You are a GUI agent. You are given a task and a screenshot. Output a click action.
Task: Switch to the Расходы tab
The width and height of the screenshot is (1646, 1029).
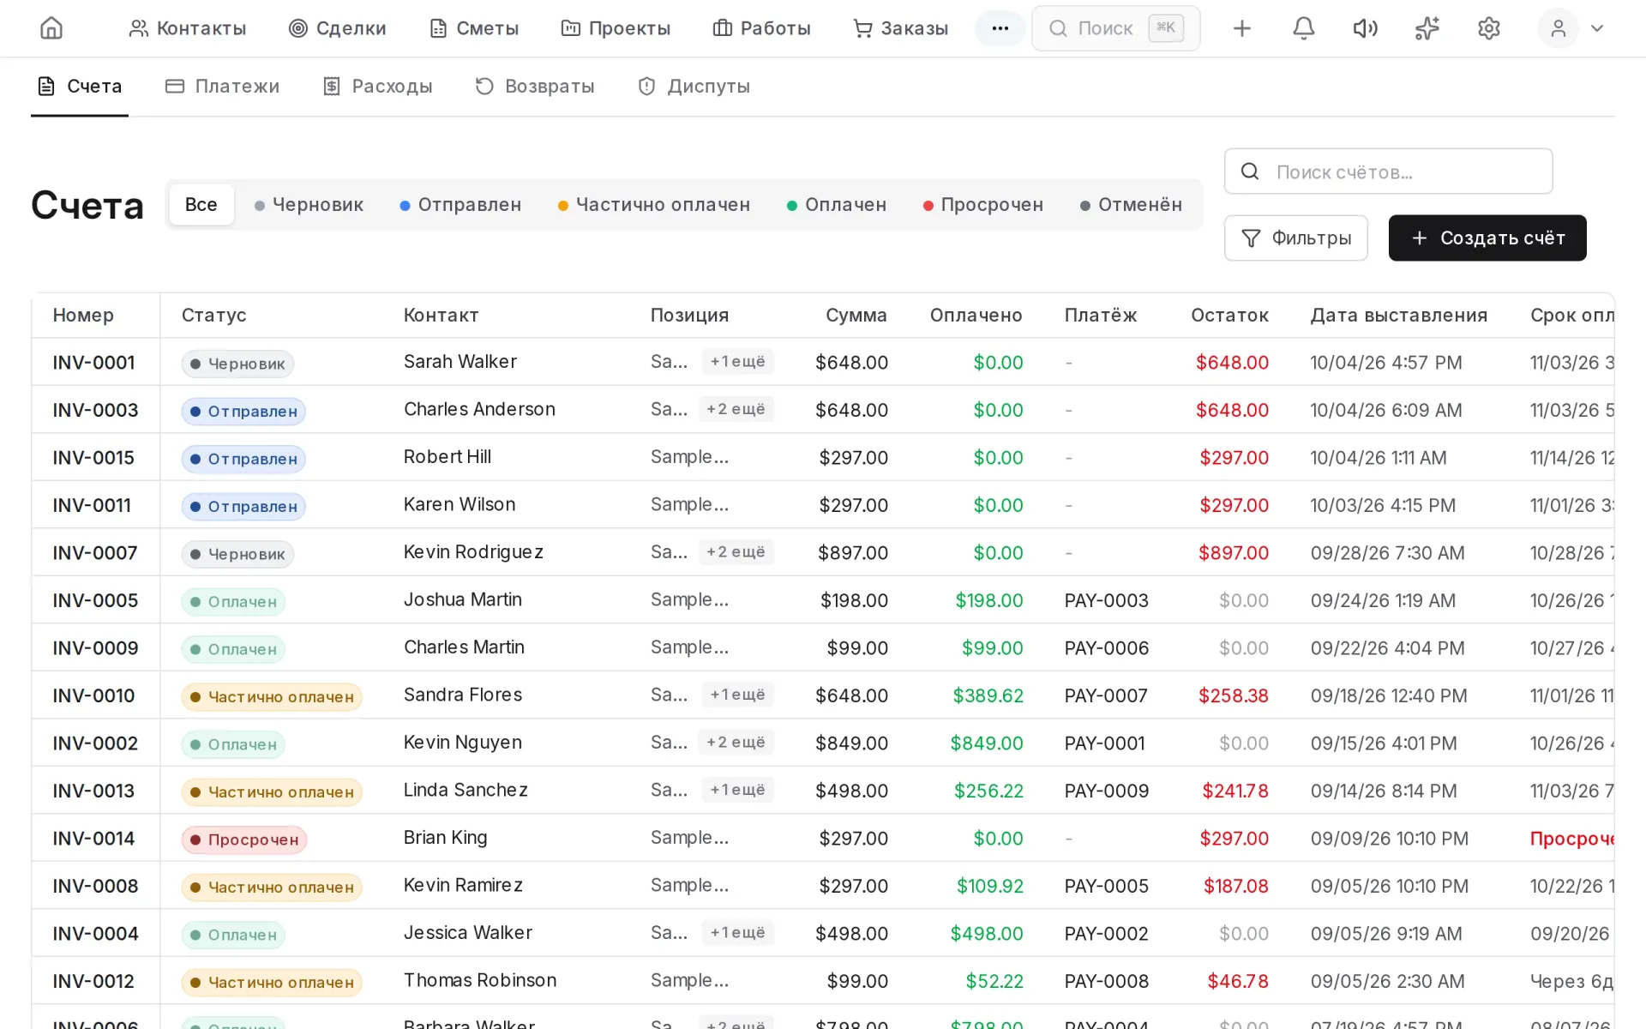pyautogui.click(x=377, y=86)
